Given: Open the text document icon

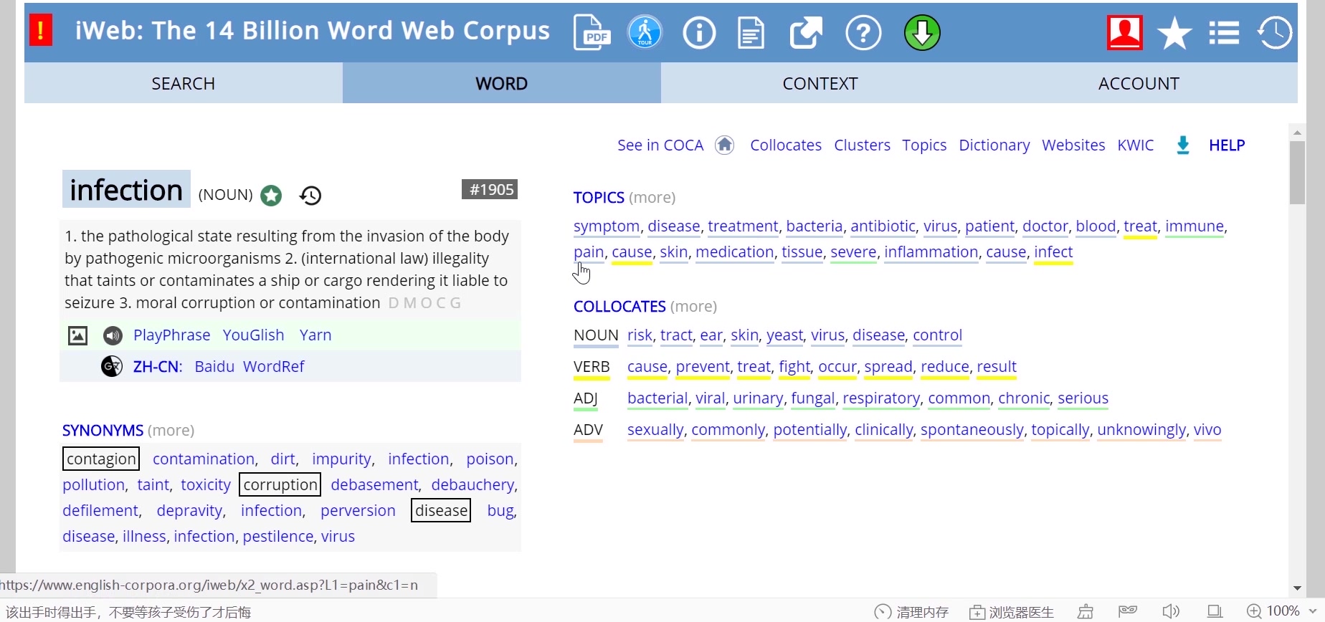Looking at the screenshot, I should tap(751, 33).
